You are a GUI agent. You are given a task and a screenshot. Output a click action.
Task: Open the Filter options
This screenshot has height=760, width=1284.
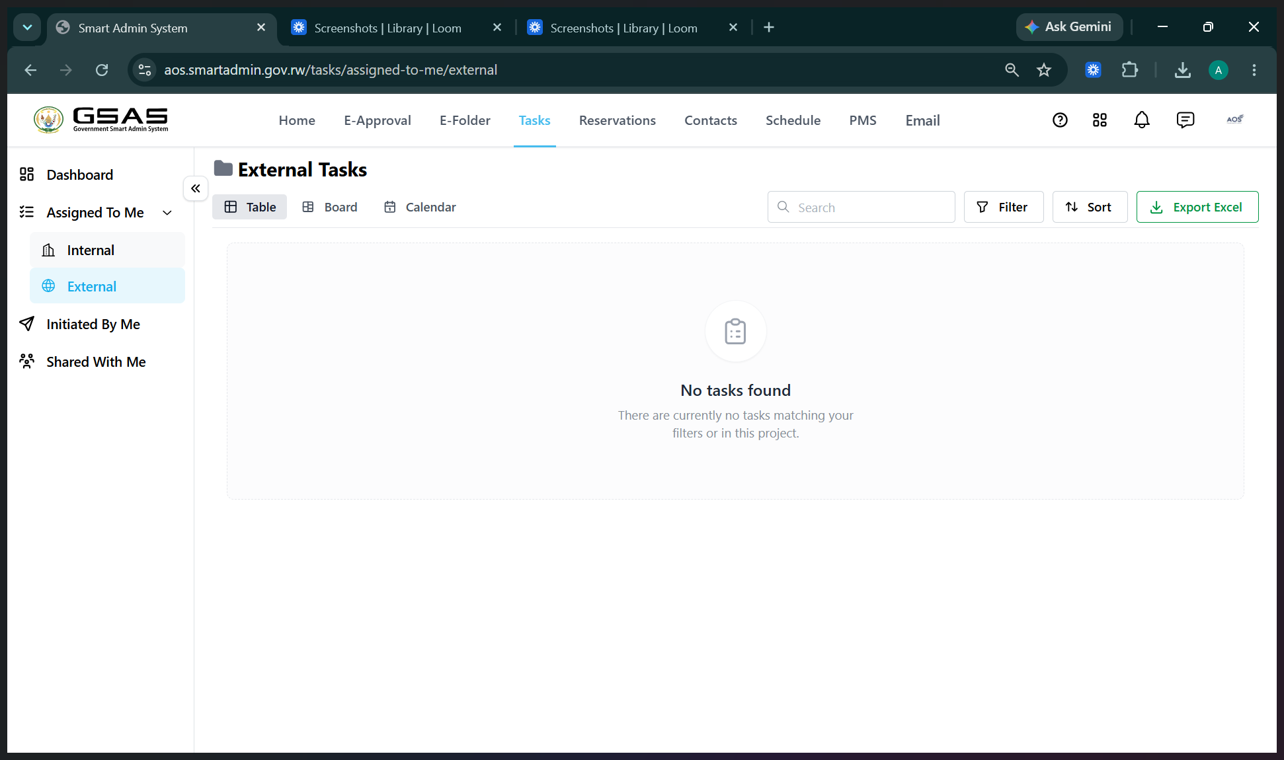tap(1004, 207)
